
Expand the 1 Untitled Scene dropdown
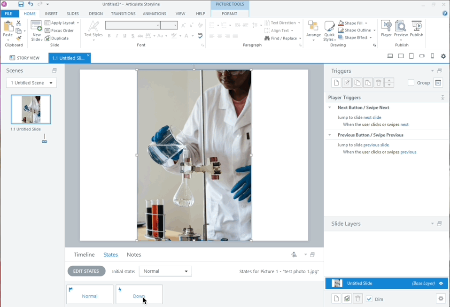pyautogui.click(x=31, y=83)
